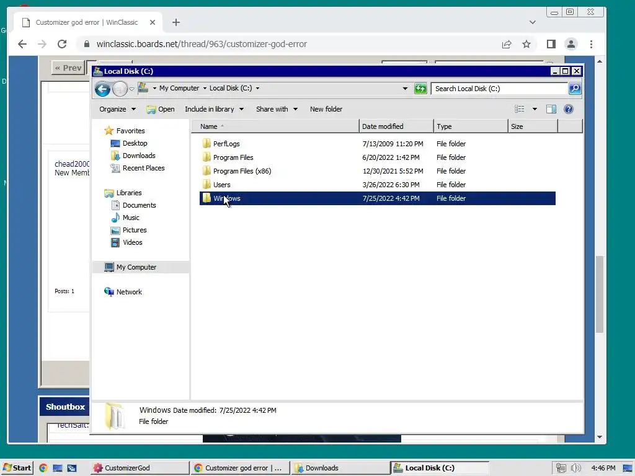Open recent pages arrow beside forward button

[x=131, y=89]
